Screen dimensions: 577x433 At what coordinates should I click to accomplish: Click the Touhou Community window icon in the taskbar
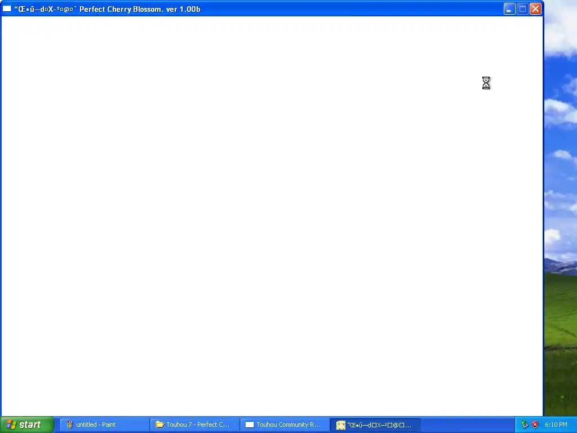pyautogui.click(x=250, y=425)
